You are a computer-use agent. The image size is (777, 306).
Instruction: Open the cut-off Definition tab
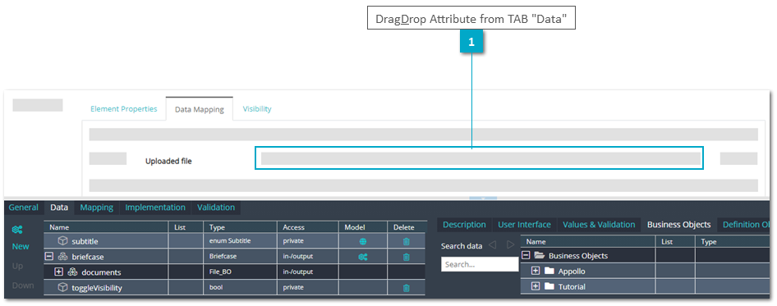click(x=745, y=225)
